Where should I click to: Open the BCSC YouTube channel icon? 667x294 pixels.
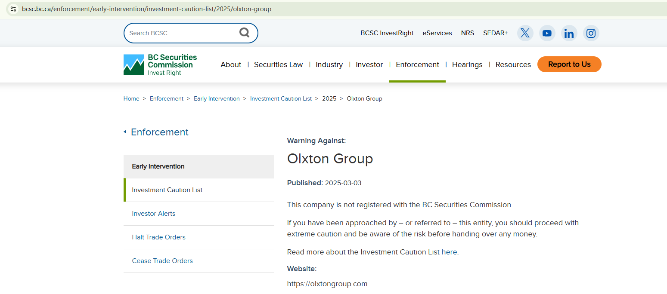(547, 33)
